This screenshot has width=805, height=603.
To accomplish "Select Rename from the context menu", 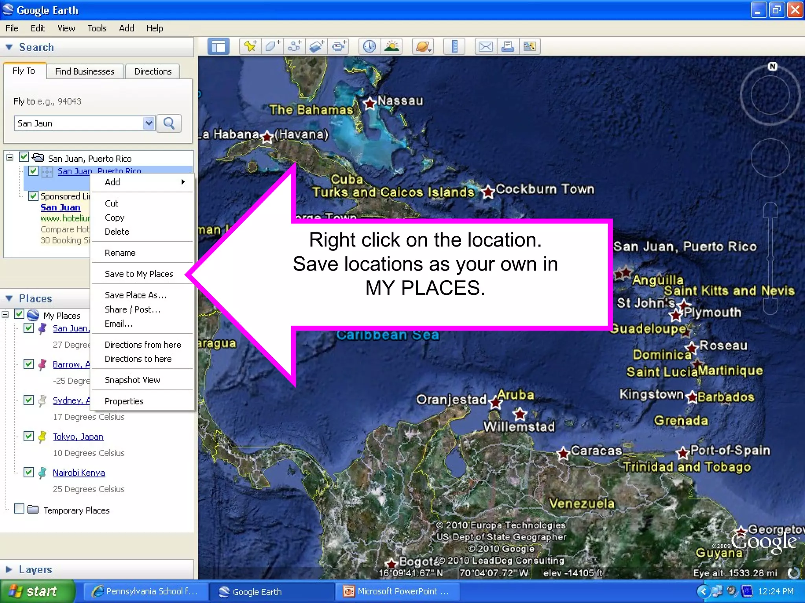I will (x=120, y=253).
